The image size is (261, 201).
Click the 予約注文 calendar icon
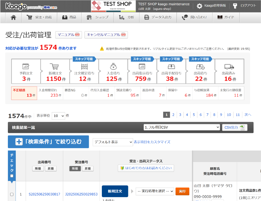click(x=26, y=66)
